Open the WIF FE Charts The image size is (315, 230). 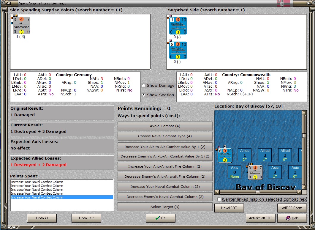pos(292,208)
